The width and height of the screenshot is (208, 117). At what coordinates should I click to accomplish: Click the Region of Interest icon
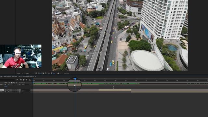click(43, 73)
